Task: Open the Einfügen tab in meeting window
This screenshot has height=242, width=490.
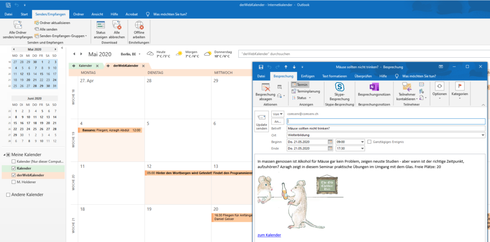Action: 308,76
